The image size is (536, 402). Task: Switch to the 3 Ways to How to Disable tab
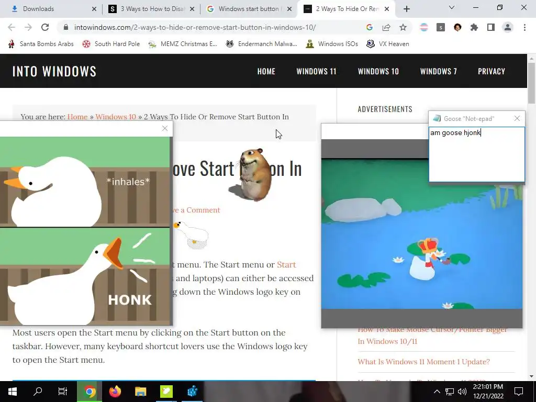pyautogui.click(x=151, y=9)
